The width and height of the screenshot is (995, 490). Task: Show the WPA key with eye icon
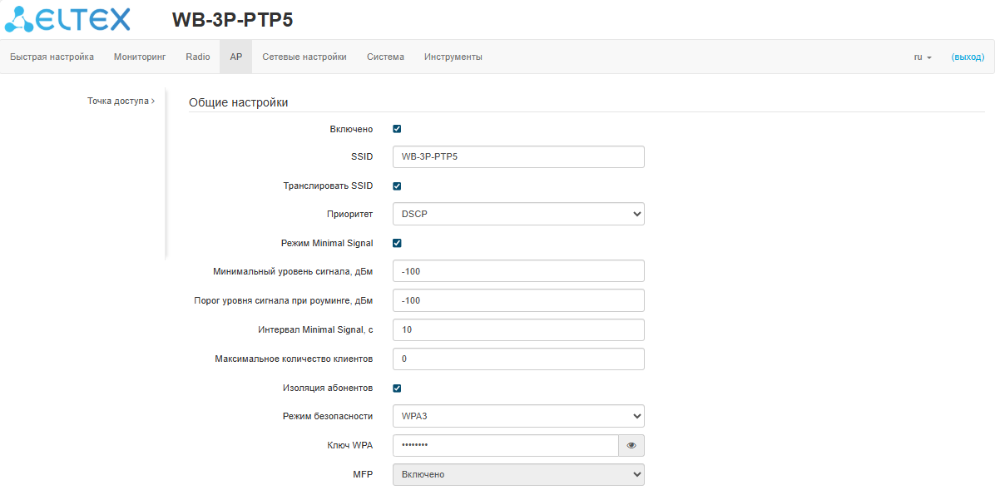click(x=631, y=446)
